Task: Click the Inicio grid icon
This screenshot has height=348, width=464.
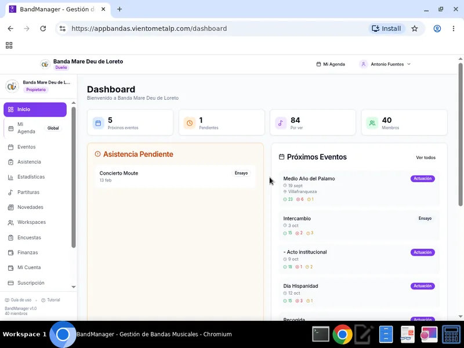Action: 10,110
